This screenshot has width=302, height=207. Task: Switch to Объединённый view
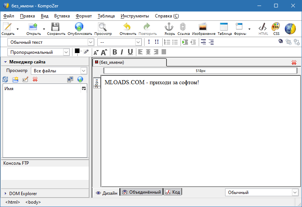(x=142, y=192)
